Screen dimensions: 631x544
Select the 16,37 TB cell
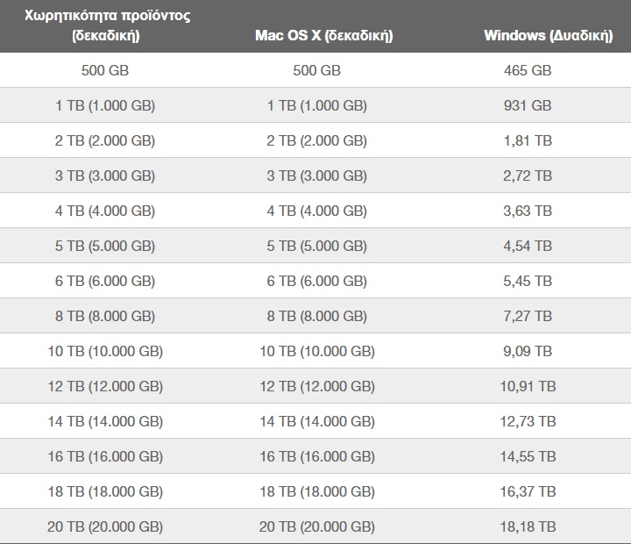528,491
